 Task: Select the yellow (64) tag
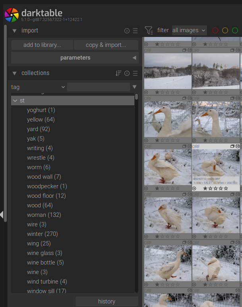pos(41,120)
